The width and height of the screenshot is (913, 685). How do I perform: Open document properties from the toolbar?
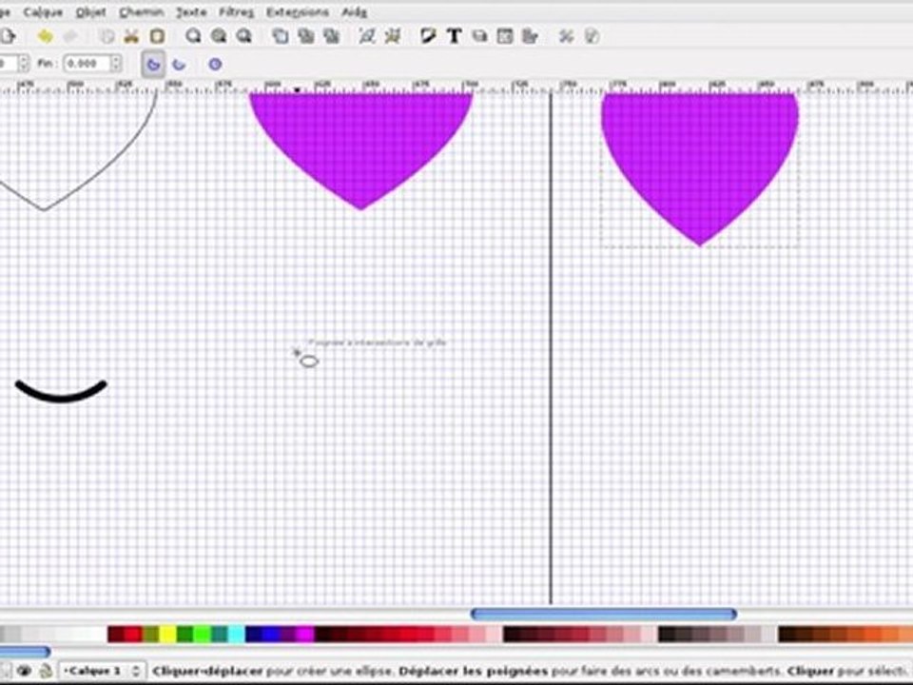coord(592,37)
